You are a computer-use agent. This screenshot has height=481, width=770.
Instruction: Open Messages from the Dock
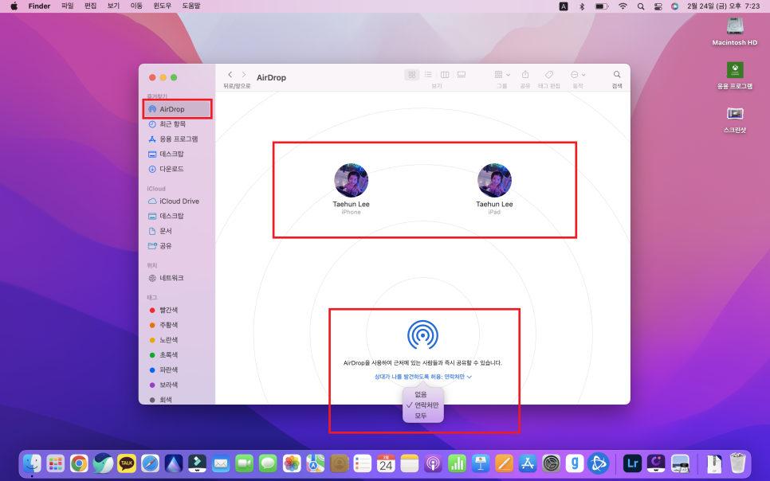(x=268, y=463)
